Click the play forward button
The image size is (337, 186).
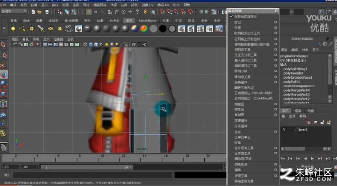click(x=312, y=159)
